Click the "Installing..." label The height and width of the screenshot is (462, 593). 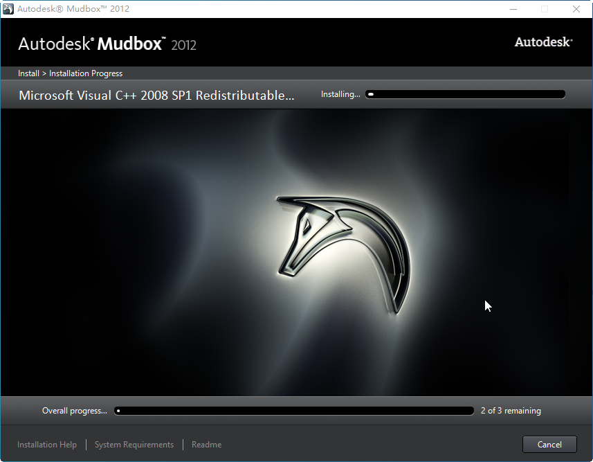pyautogui.click(x=340, y=94)
